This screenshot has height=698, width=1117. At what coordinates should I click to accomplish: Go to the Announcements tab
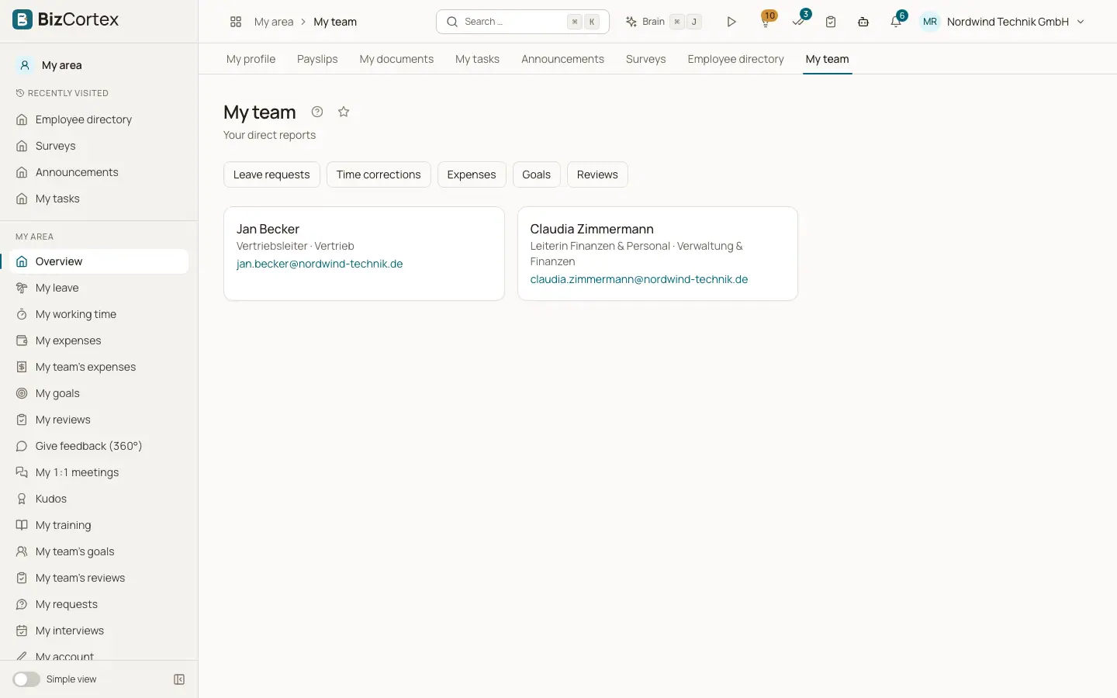point(562,59)
